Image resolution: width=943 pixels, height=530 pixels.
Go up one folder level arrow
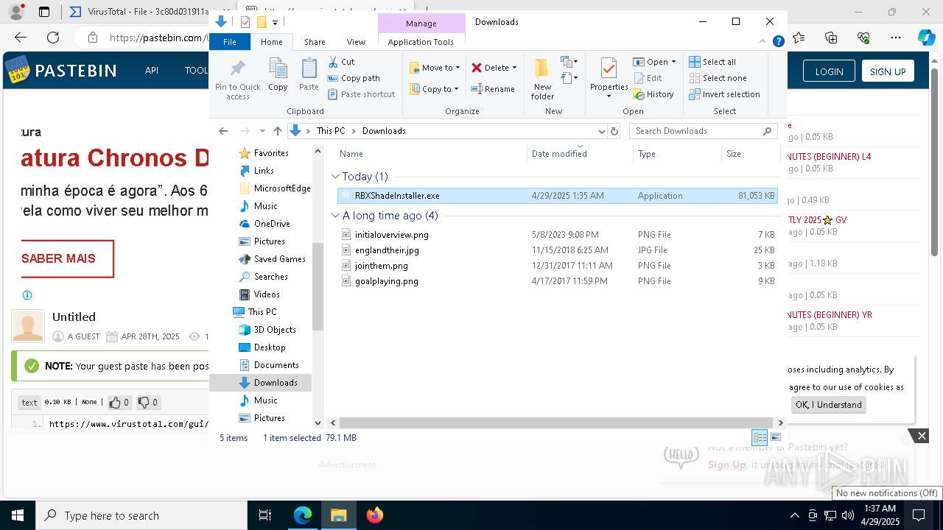(x=277, y=131)
